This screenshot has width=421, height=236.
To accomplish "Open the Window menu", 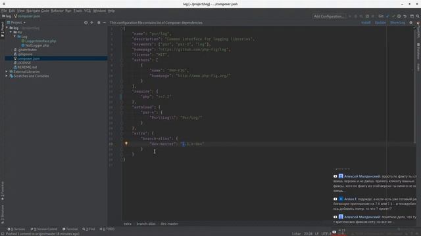I will [99, 10].
